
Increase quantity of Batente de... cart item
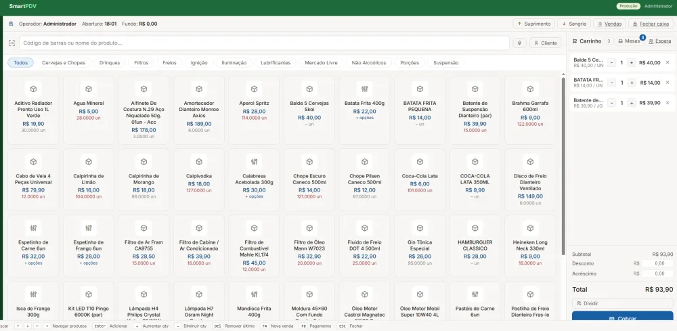pyautogui.click(x=632, y=103)
